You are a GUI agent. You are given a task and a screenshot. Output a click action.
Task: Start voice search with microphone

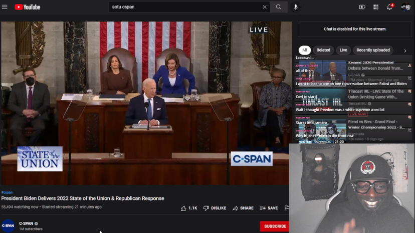coord(296,7)
